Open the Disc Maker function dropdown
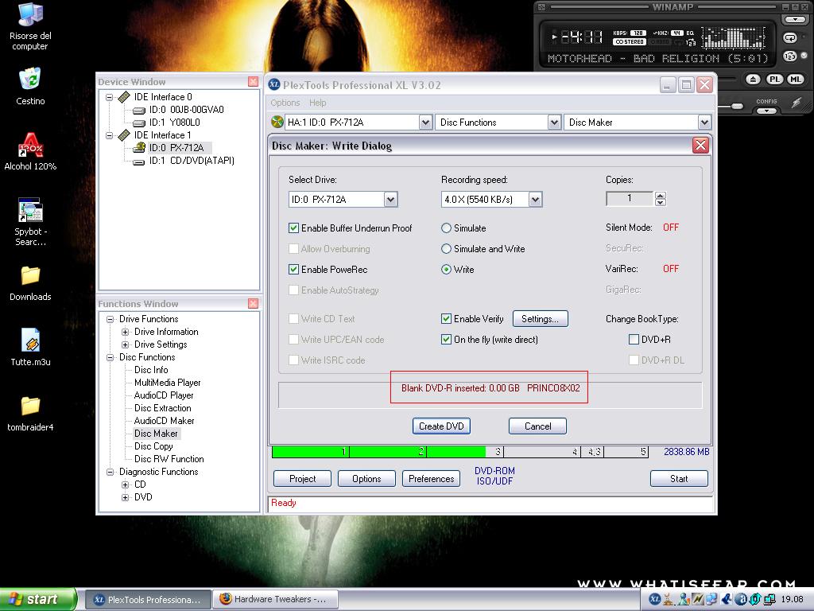This screenshot has width=814, height=611. click(704, 122)
